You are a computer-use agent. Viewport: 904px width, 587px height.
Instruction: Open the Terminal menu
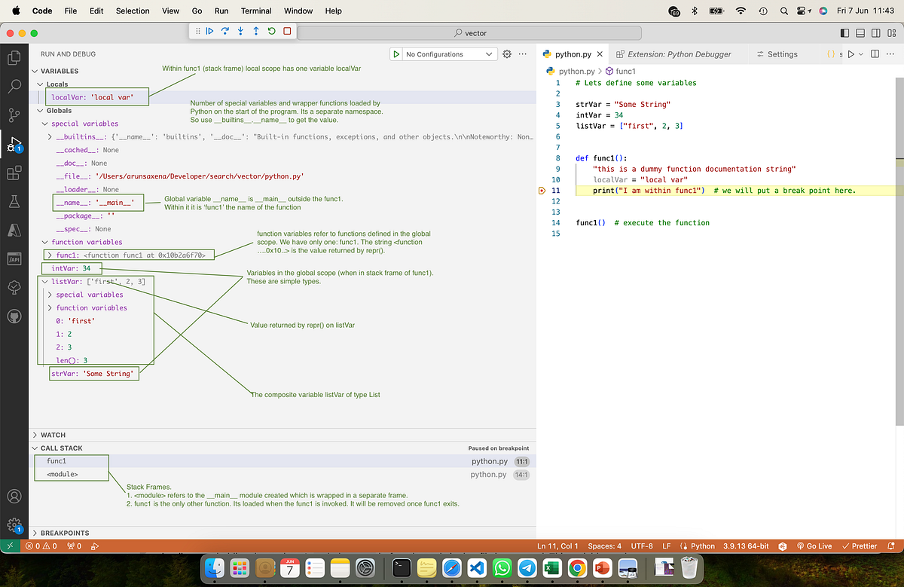click(x=255, y=11)
